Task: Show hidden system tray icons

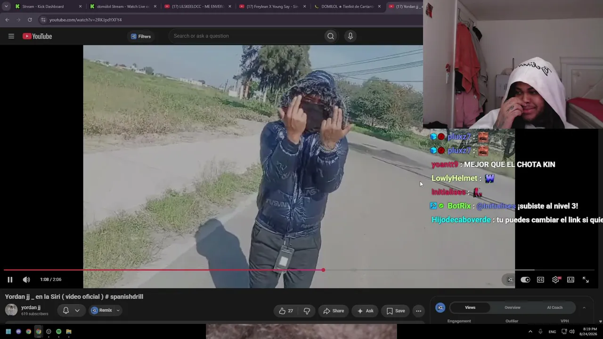Action: pos(530,331)
